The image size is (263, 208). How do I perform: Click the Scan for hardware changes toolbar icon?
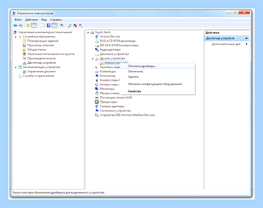tap(62, 26)
